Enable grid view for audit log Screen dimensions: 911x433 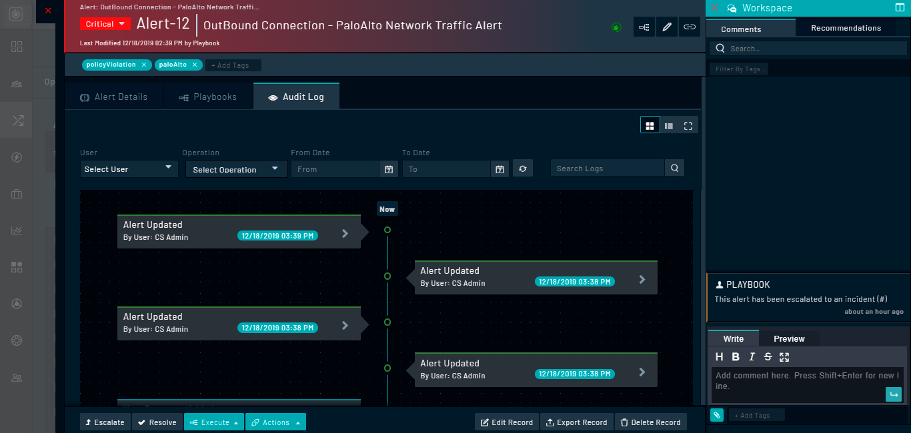click(650, 125)
